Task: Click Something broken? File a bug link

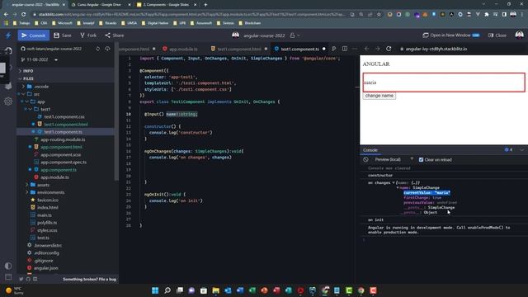Action: click(89, 279)
